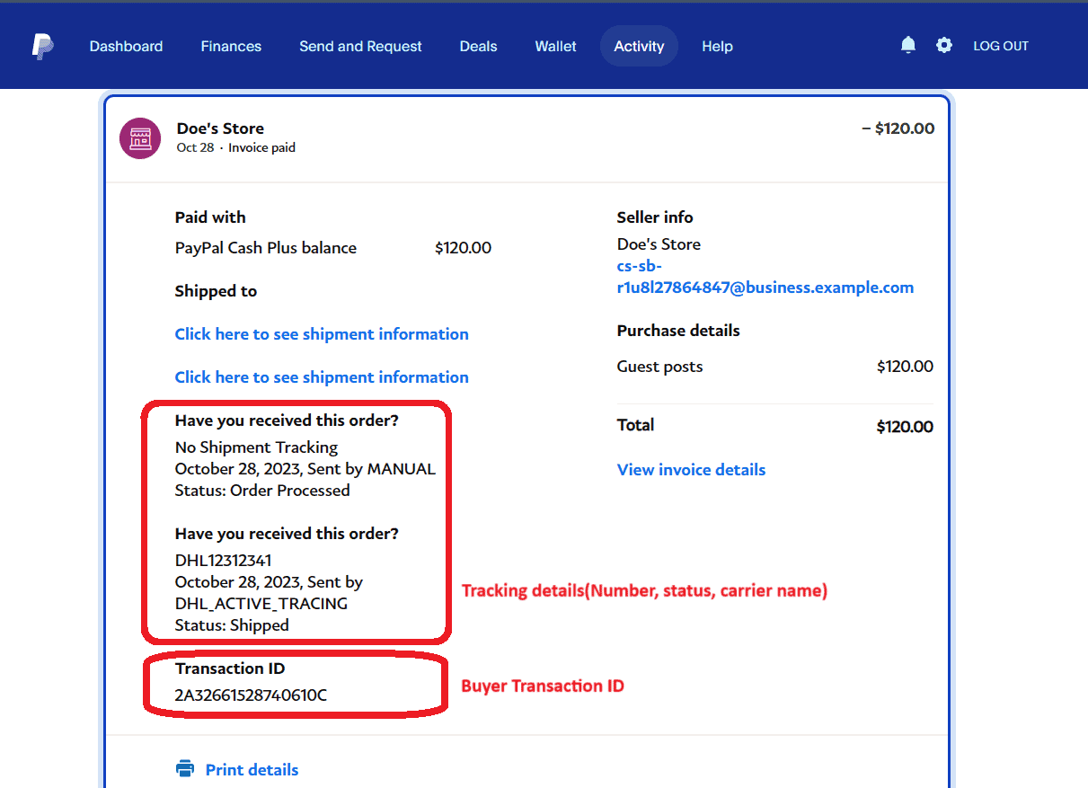Click the "Guest posts" purchase item
The height and width of the screenshot is (788, 1088).
659,367
